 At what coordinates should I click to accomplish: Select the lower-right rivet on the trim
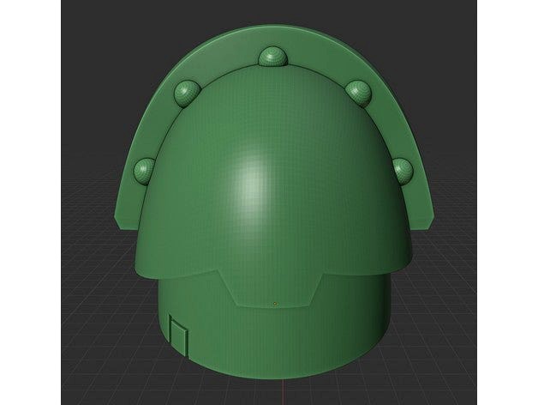(402, 172)
